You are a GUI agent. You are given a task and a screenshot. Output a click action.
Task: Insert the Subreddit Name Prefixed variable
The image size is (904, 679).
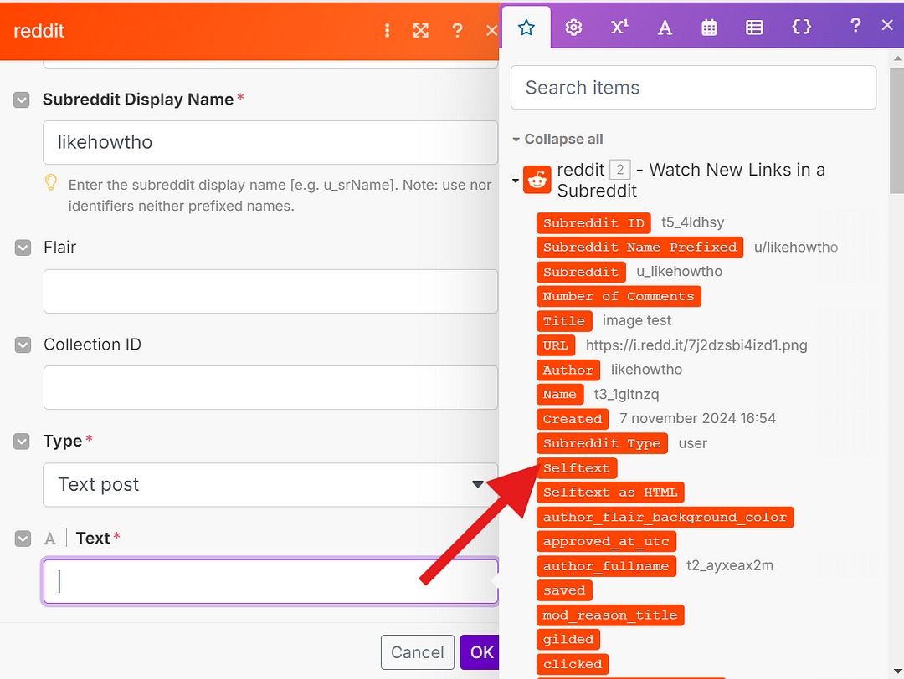coord(639,247)
